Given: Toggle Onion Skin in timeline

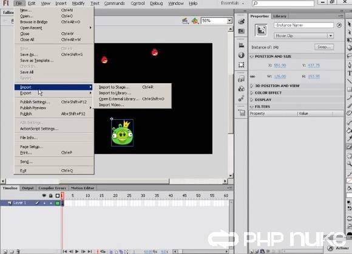Looking at the screenshot, I should point(111,252).
